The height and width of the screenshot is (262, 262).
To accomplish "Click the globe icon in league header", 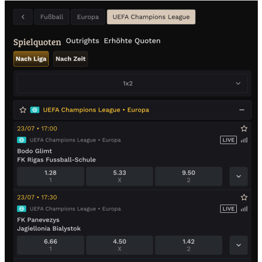I will tap(35, 110).
